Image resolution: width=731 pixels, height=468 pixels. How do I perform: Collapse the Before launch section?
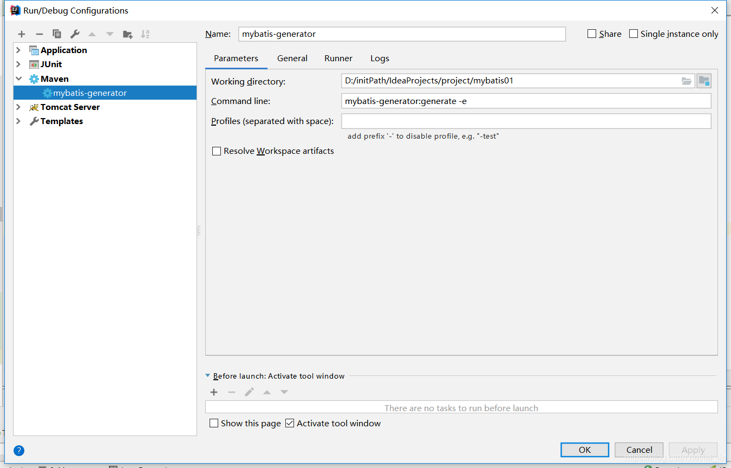click(x=208, y=375)
